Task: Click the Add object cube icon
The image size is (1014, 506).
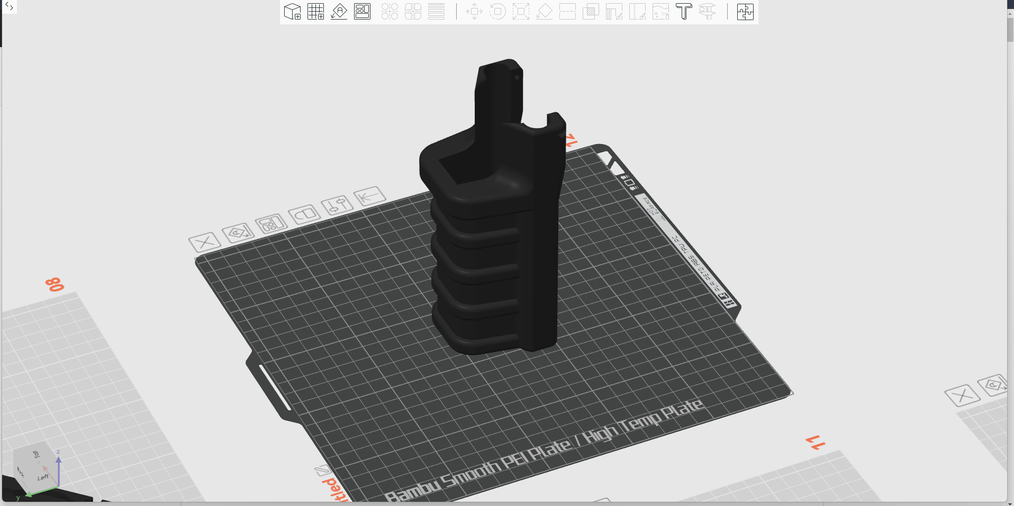Action: (x=292, y=12)
